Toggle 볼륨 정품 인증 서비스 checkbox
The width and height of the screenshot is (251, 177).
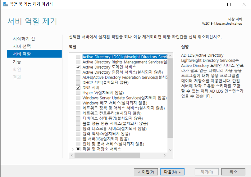click(78, 123)
